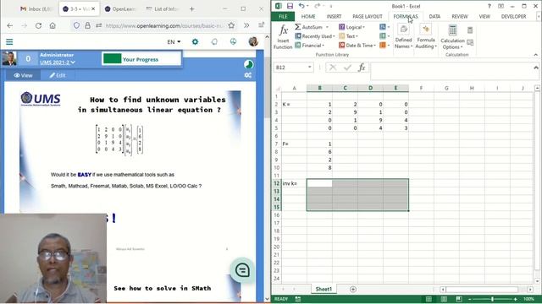Click the Calculate Sheet icon
This screenshot has width=542, height=304.
[470, 42]
